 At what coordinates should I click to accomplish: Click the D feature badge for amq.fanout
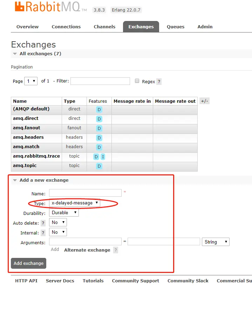click(99, 129)
